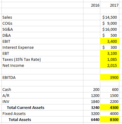Click the EBIT row label
The height and width of the screenshot is (124, 122).
coord(6,41)
